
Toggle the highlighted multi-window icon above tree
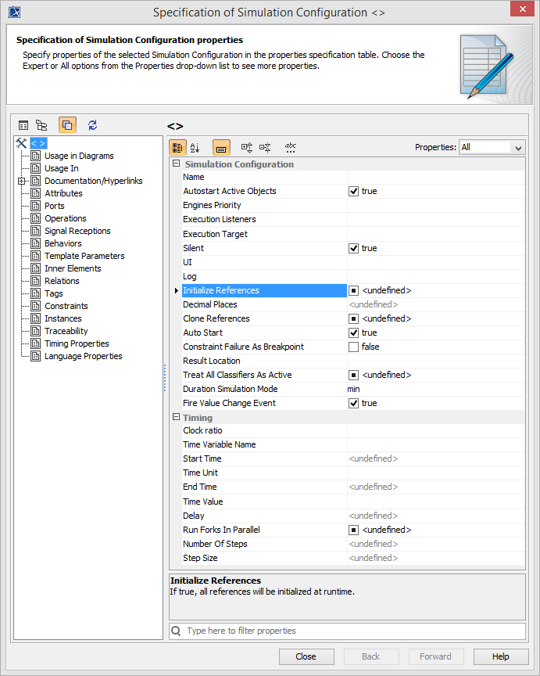(x=67, y=125)
